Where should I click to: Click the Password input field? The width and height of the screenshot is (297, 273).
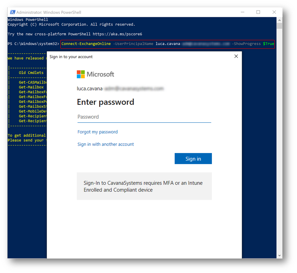click(144, 117)
